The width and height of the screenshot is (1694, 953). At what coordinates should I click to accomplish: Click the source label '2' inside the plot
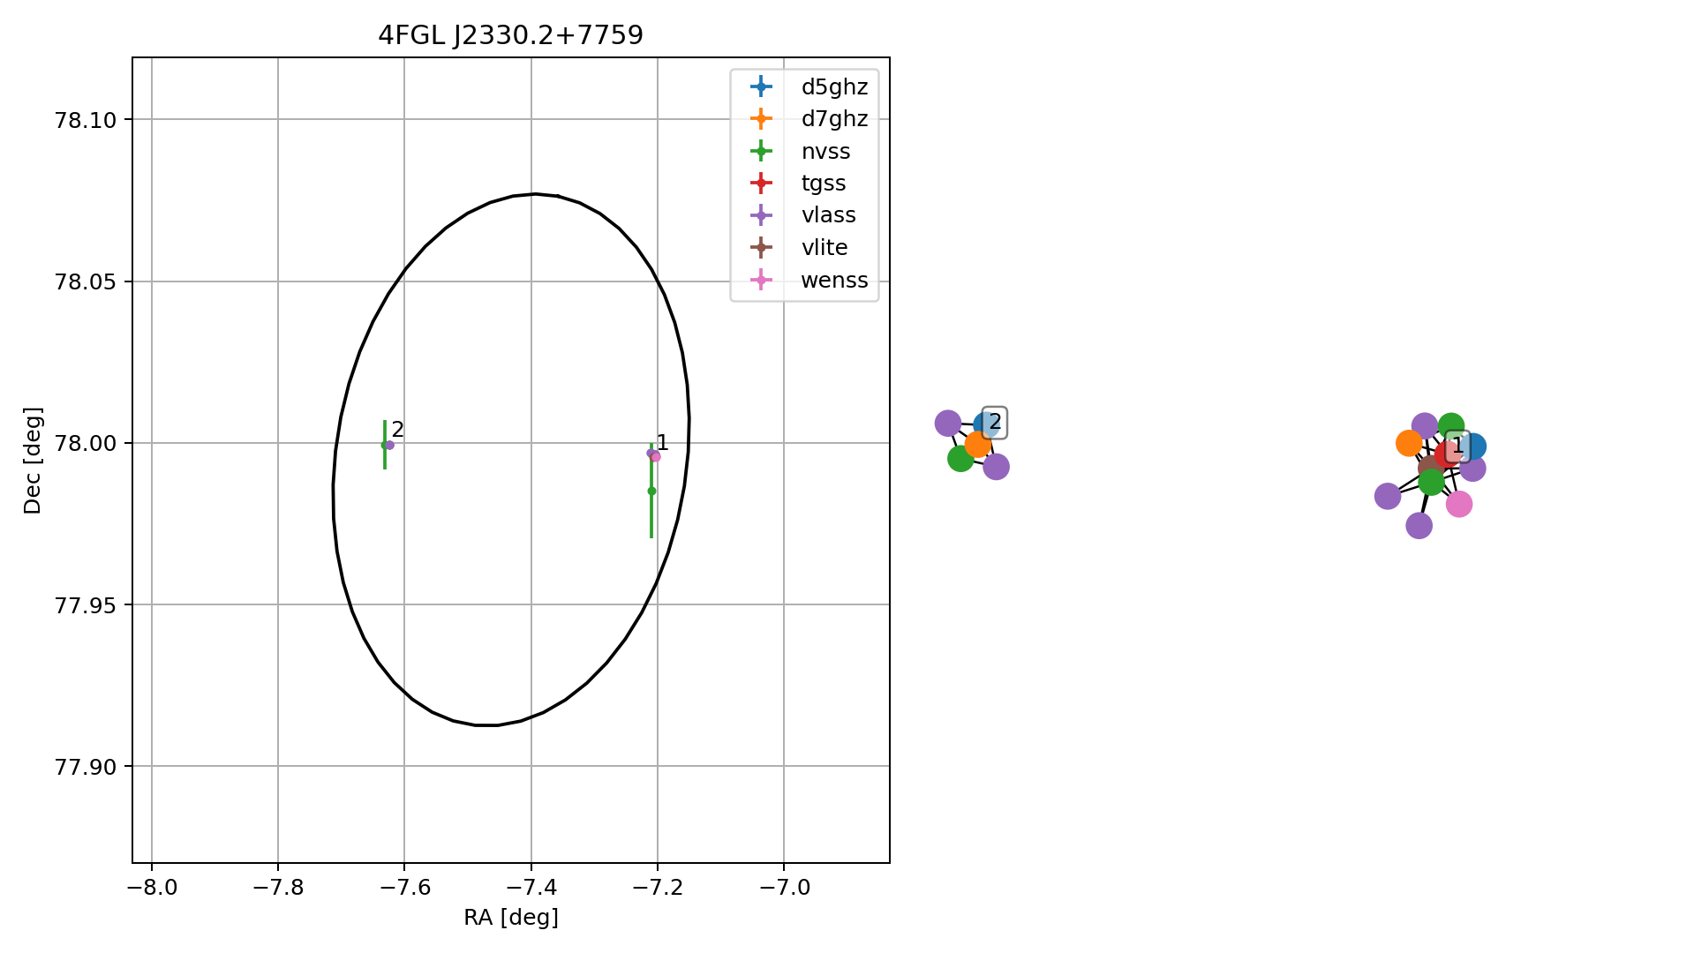(398, 430)
